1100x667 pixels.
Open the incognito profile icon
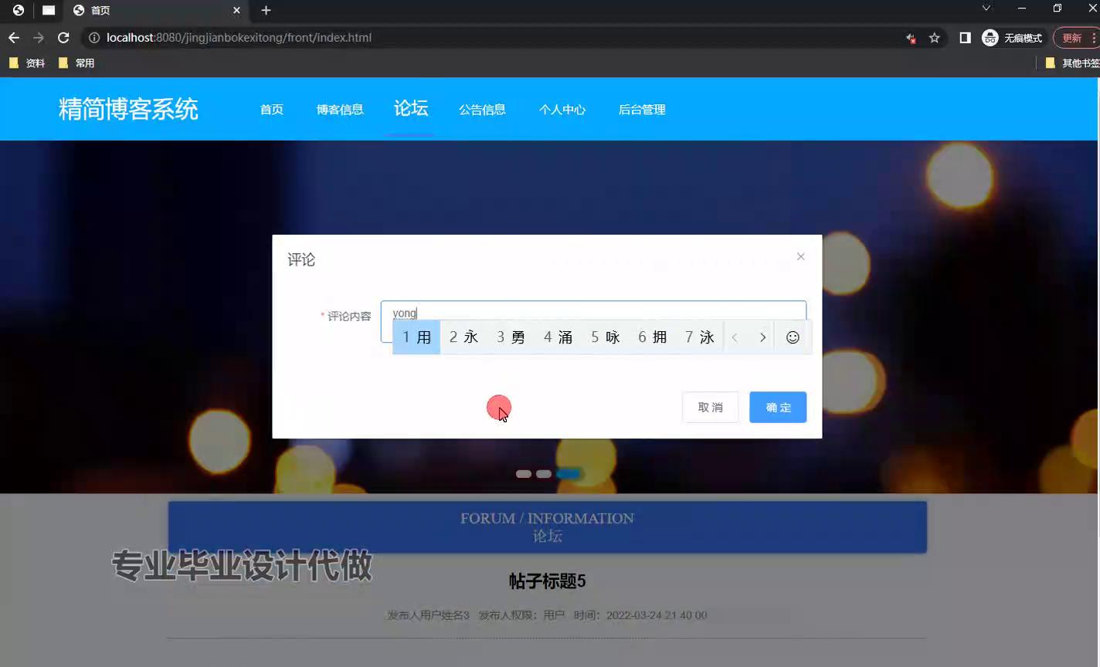pyautogui.click(x=990, y=38)
